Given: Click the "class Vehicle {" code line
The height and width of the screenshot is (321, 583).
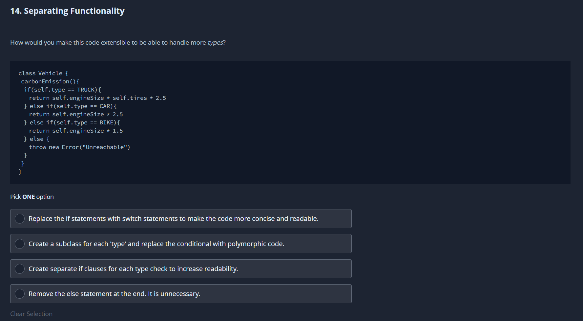Looking at the screenshot, I should click(43, 73).
